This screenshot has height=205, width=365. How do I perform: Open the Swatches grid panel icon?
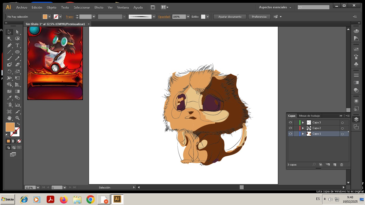[x=356, y=49]
